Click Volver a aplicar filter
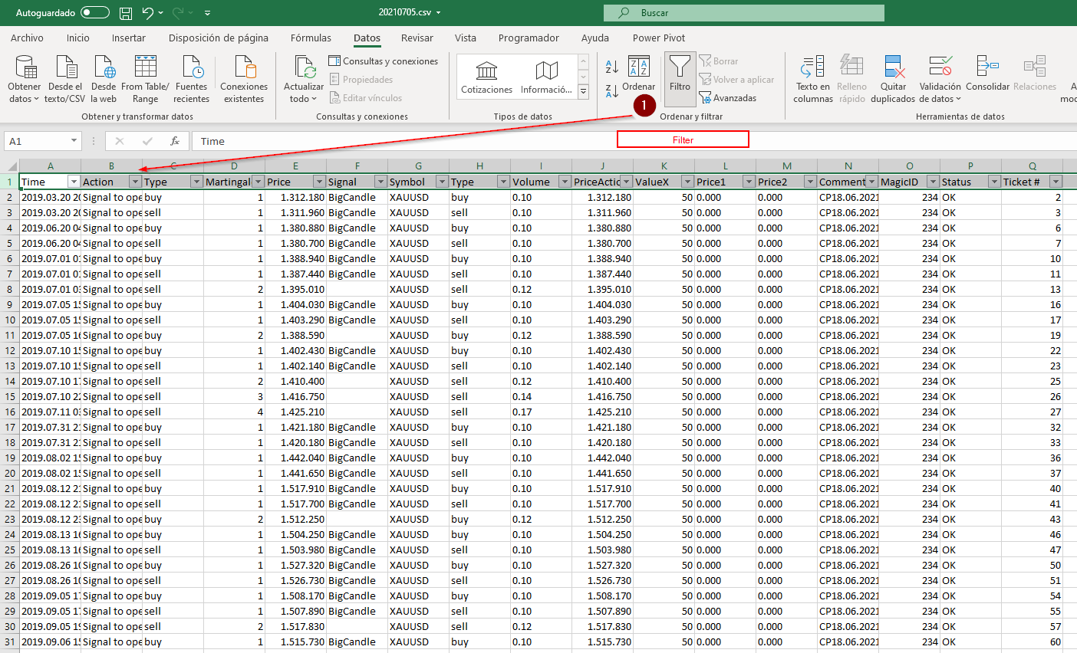Viewport: 1077px width, 653px height. pos(736,80)
